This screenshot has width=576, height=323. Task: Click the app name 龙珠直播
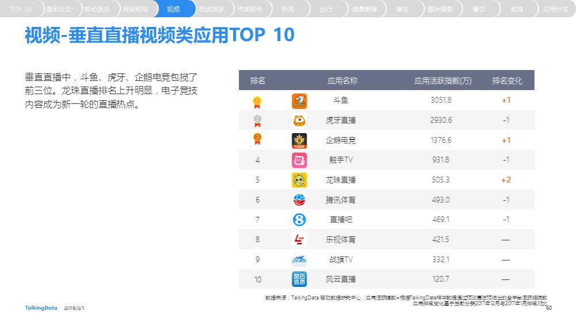coord(341,180)
